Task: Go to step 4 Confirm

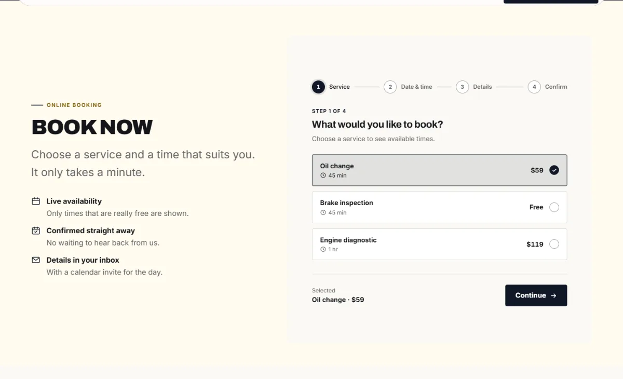Action: (x=548, y=87)
